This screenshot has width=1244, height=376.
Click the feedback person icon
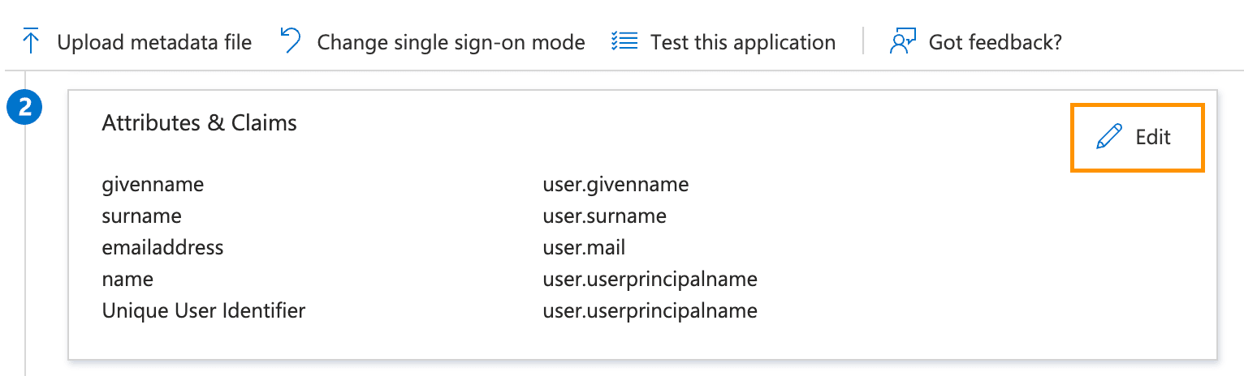[x=902, y=41]
